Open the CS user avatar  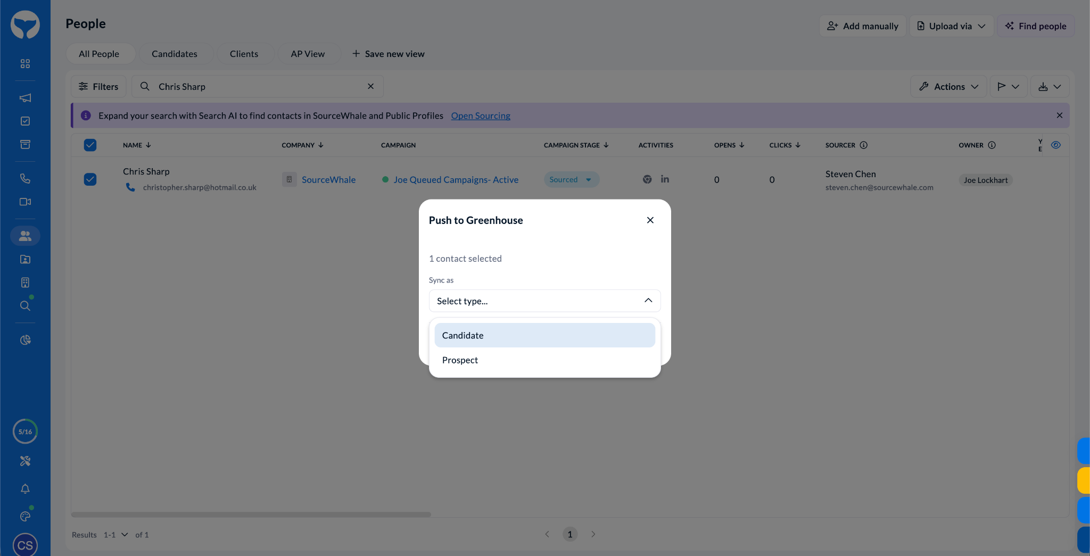(25, 545)
